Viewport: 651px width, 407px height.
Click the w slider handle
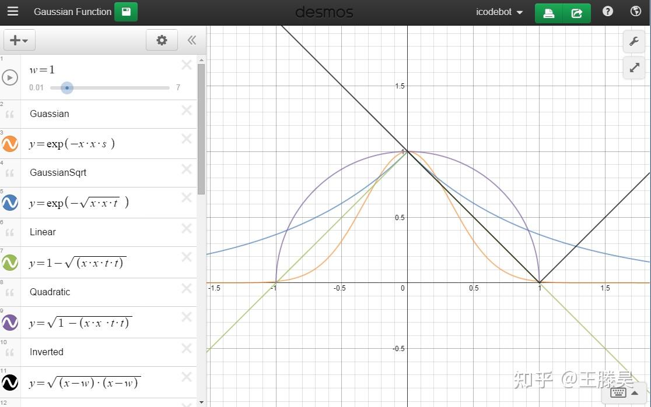(x=67, y=88)
